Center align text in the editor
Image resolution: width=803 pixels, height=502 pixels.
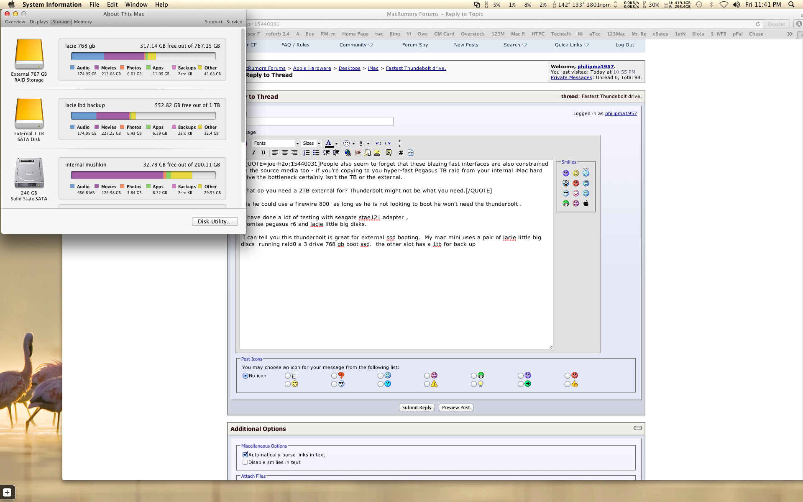click(285, 153)
